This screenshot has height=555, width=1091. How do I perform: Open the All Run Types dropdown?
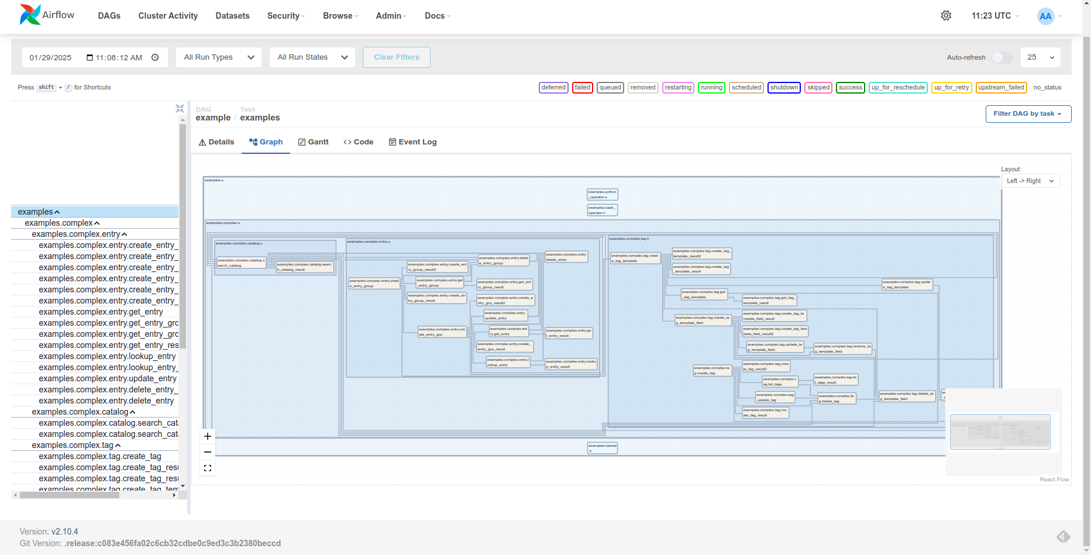tap(219, 57)
